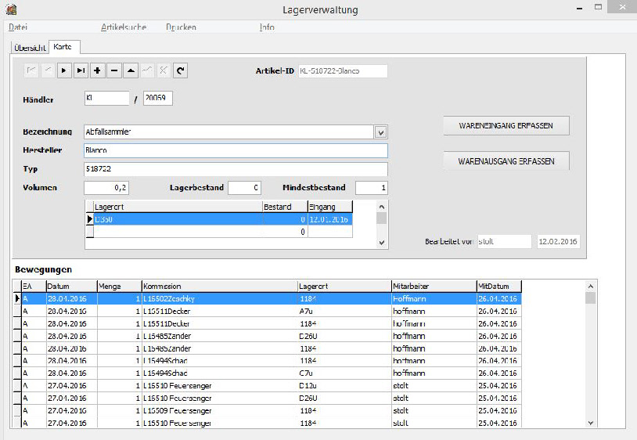The image size is (637, 440).
Task: Click Bestand column header
Action: 285,207
